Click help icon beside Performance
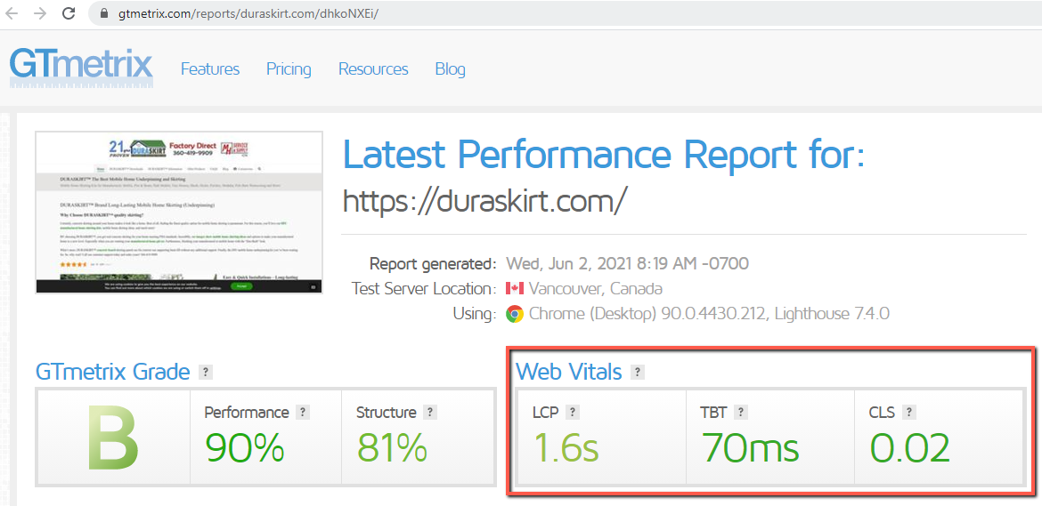The height and width of the screenshot is (506, 1042). click(x=303, y=413)
